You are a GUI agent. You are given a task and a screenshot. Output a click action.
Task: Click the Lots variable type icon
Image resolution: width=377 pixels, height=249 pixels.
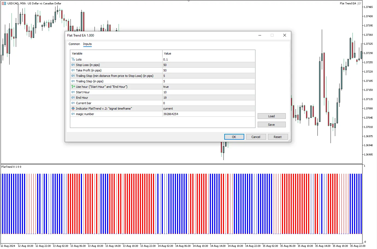point(73,59)
